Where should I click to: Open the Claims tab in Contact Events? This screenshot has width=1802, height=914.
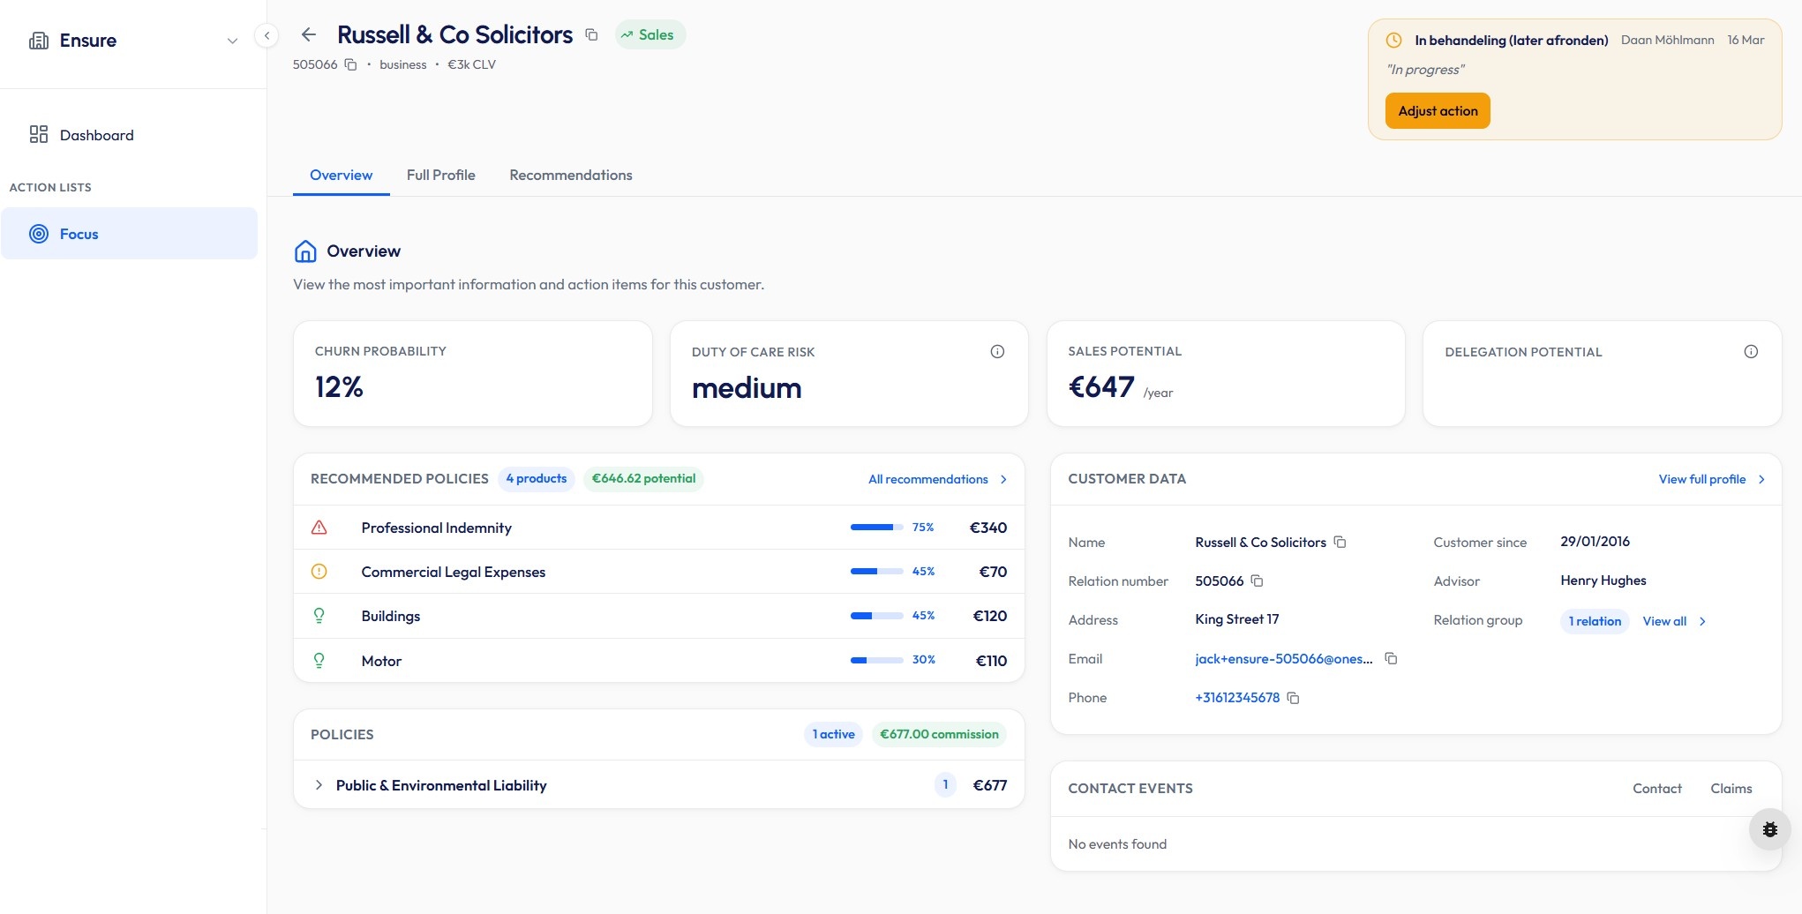click(x=1731, y=788)
